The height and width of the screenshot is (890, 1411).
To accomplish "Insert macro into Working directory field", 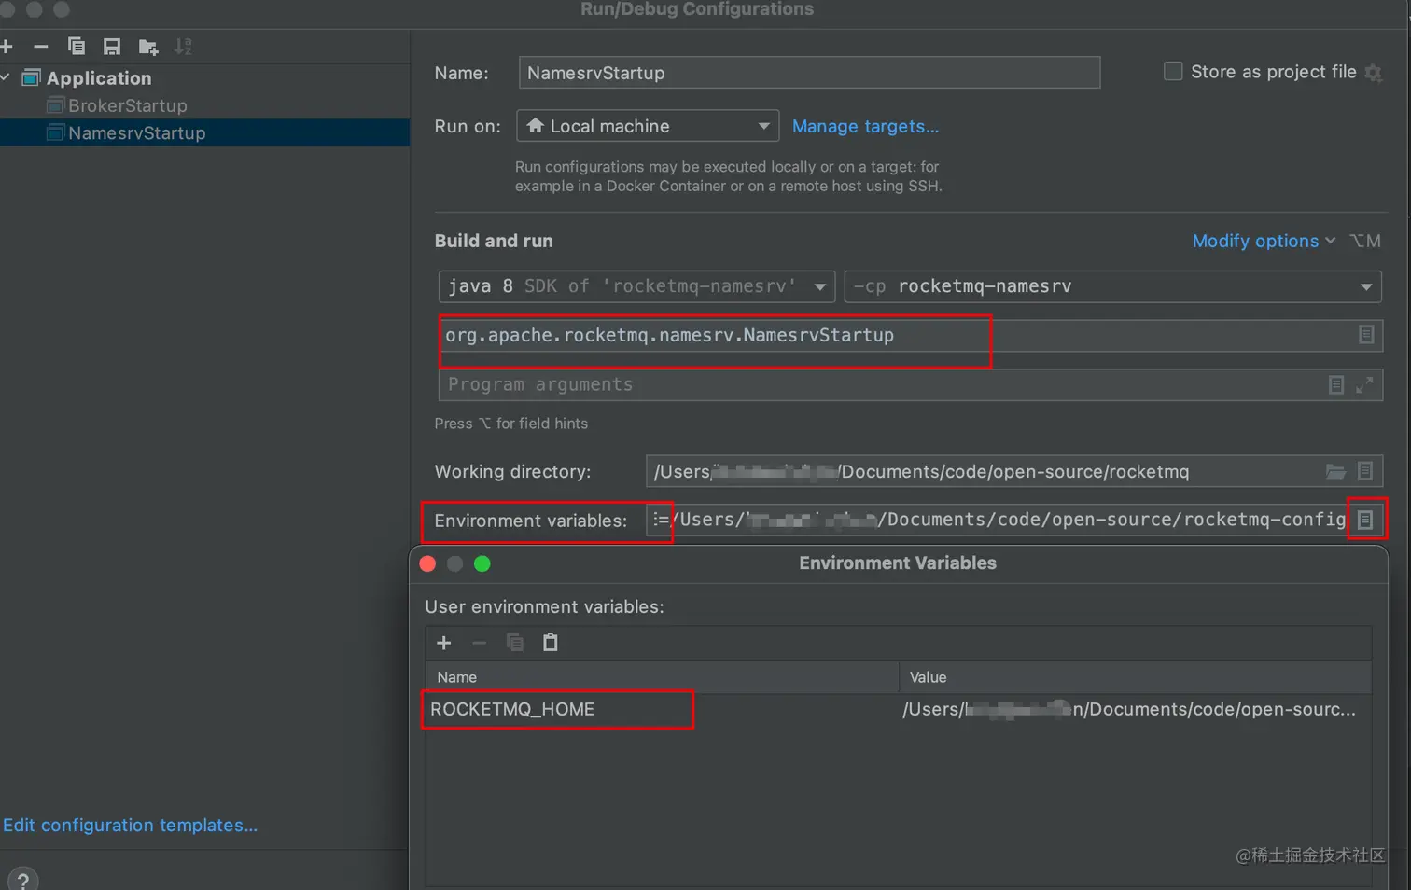I will coord(1365,471).
